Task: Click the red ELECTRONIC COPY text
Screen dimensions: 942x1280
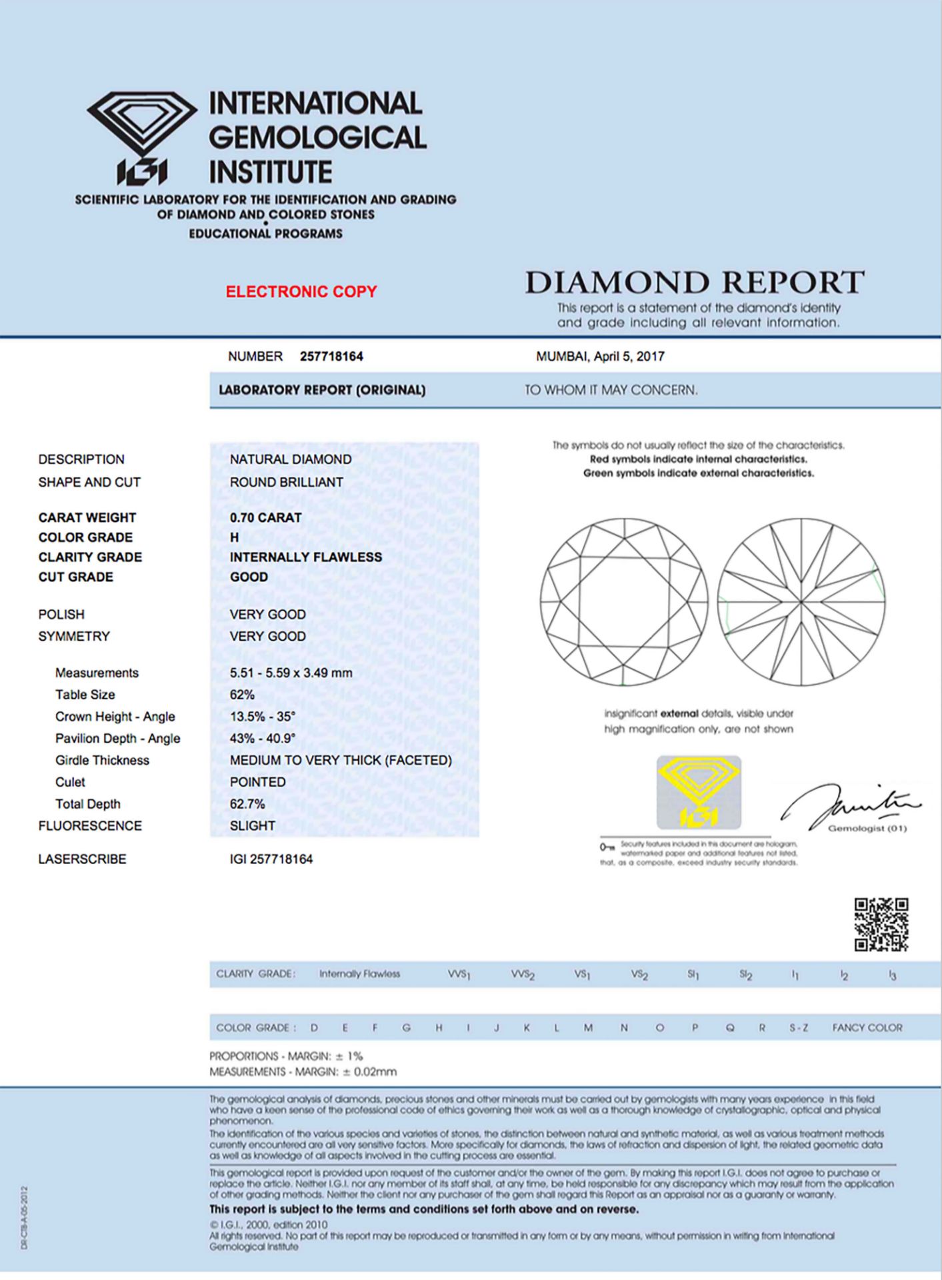Action: (301, 291)
